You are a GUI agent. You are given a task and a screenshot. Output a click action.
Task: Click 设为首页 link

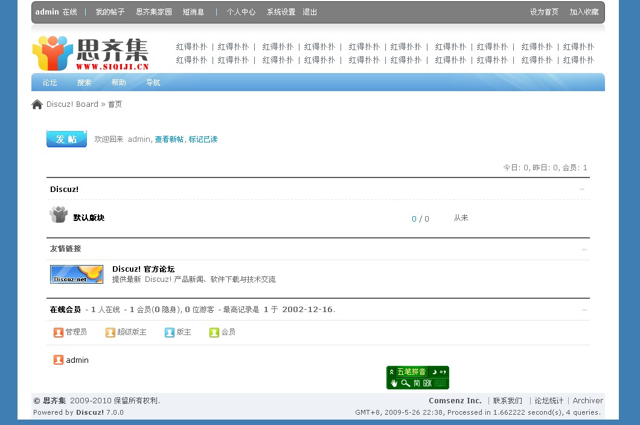(x=544, y=12)
